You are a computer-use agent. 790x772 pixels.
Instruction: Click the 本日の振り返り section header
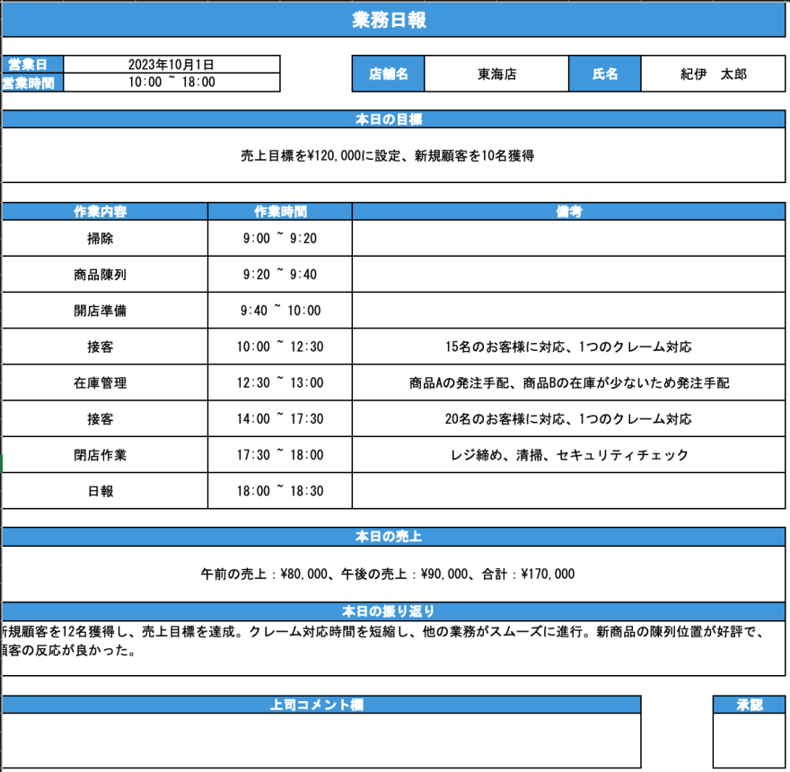click(393, 611)
